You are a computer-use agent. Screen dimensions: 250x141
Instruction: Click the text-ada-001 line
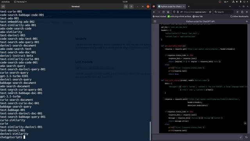tap(9, 18)
